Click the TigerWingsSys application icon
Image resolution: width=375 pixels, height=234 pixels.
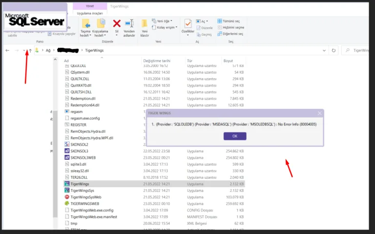pyautogui.click(x=67, y=191)
